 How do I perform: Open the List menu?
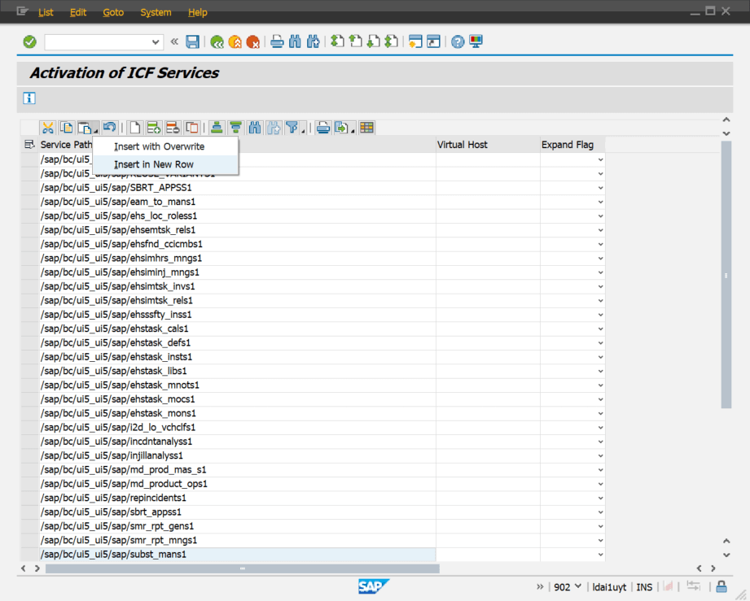[46, 12]
